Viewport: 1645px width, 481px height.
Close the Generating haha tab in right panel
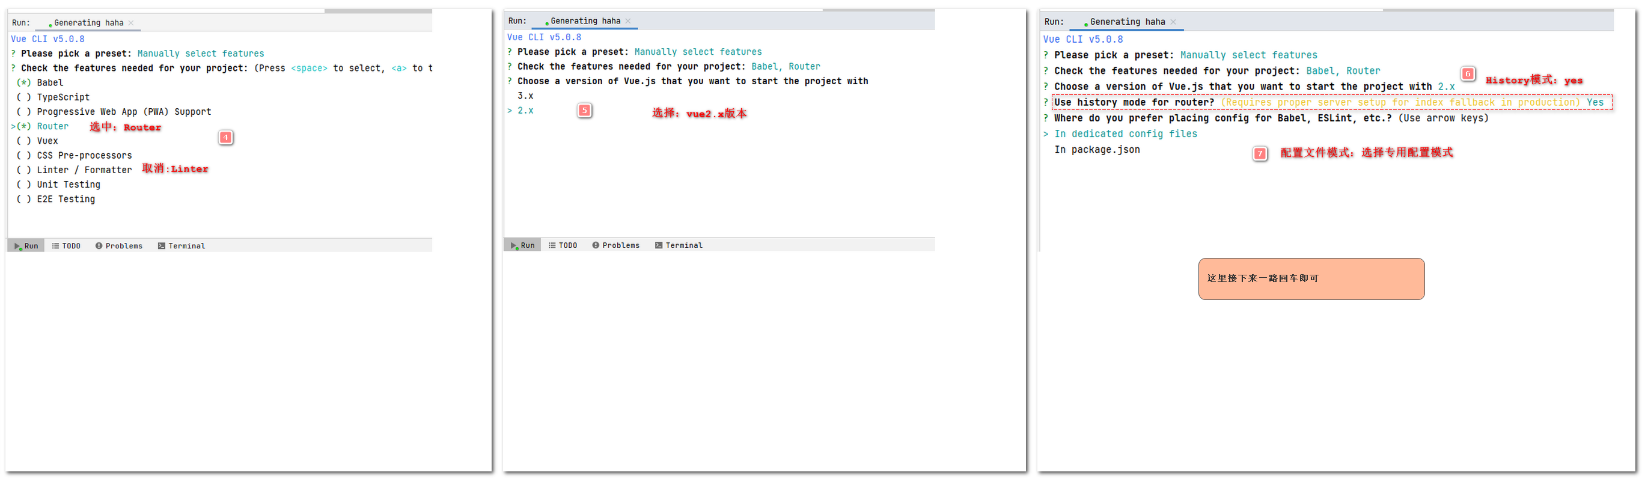click(1174, 22)
